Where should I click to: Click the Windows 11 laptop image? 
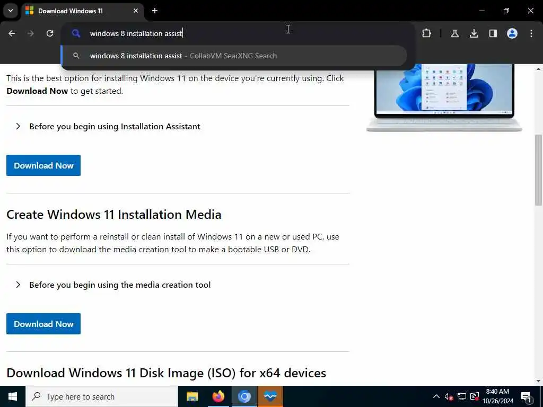(444, 98)
